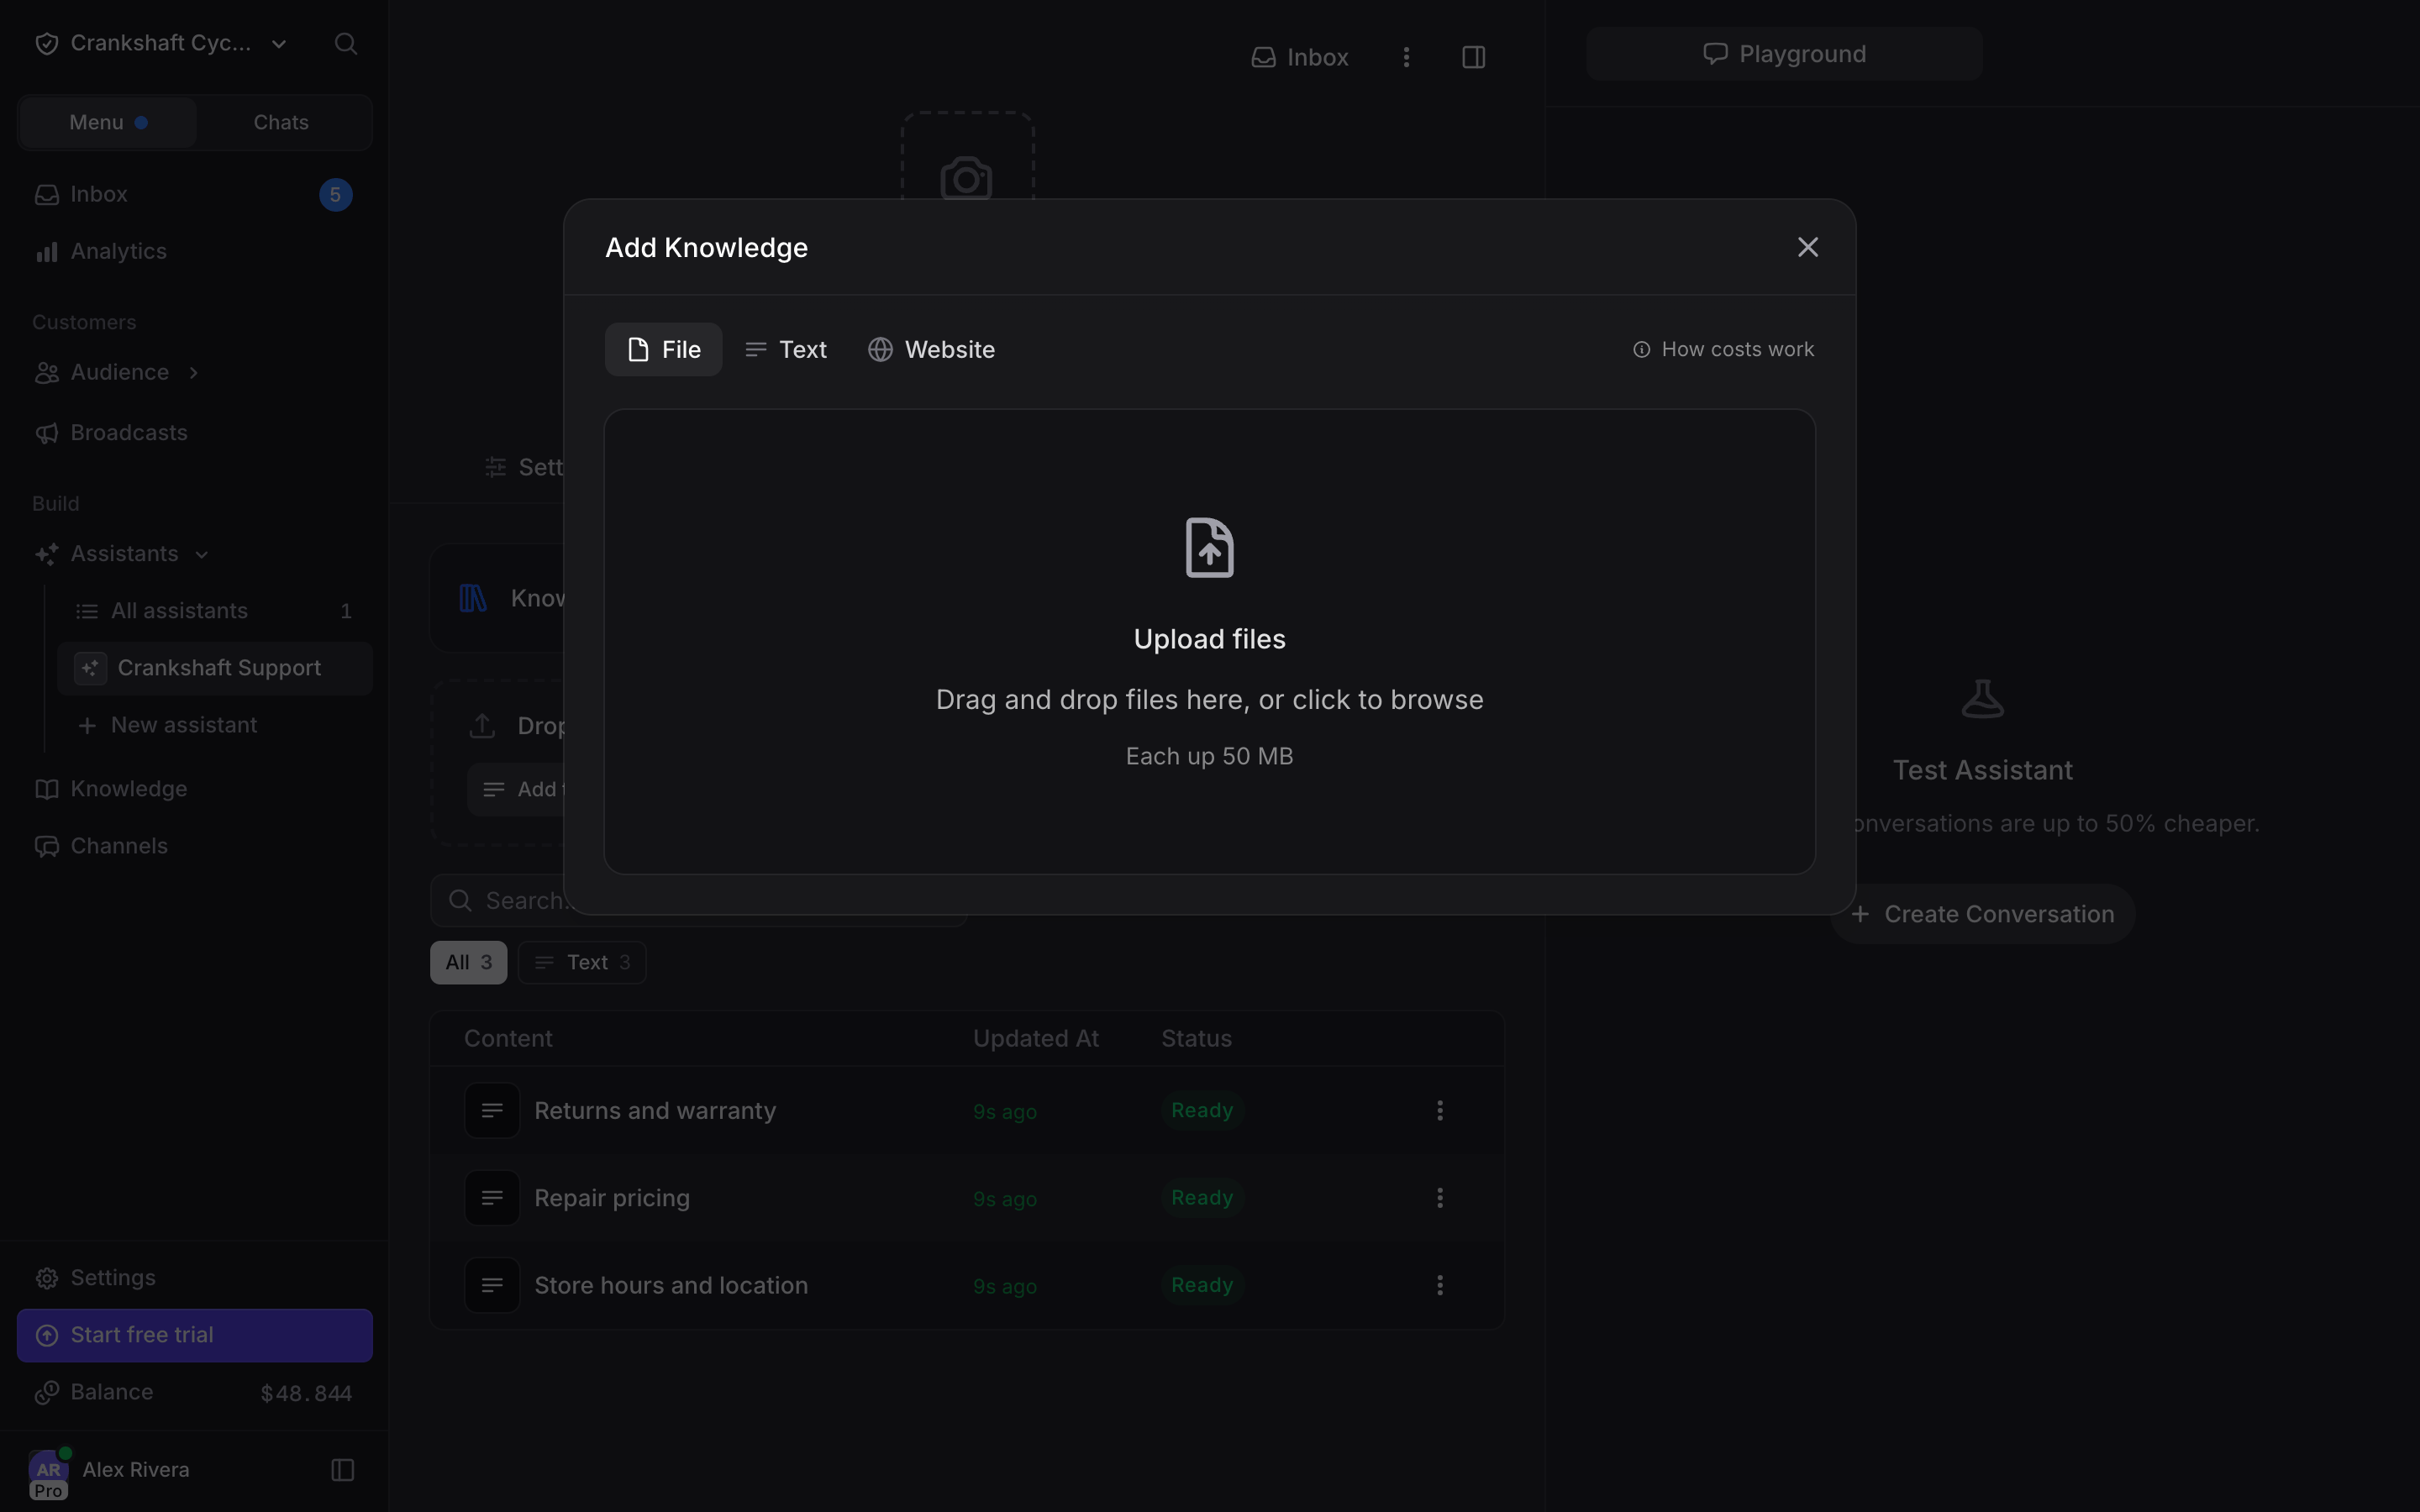Open Analytics in the sidebar
The width and height of the screenshot is (2420, 1512).
pyautogui.click(x=195, y=251)
